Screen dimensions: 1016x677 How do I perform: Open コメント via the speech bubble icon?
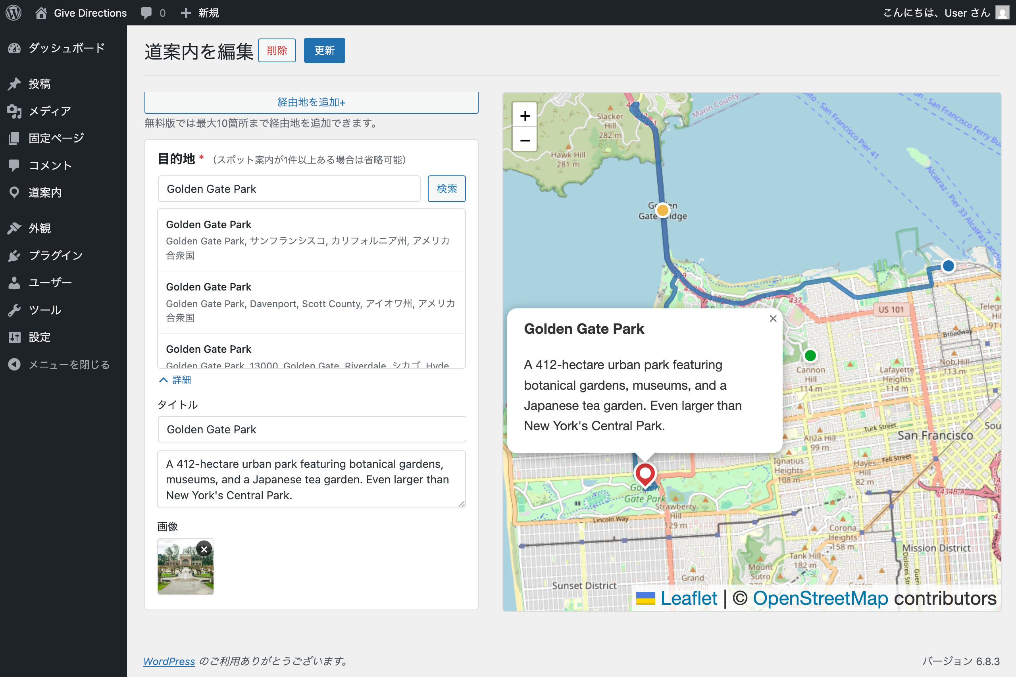[50, 165]
